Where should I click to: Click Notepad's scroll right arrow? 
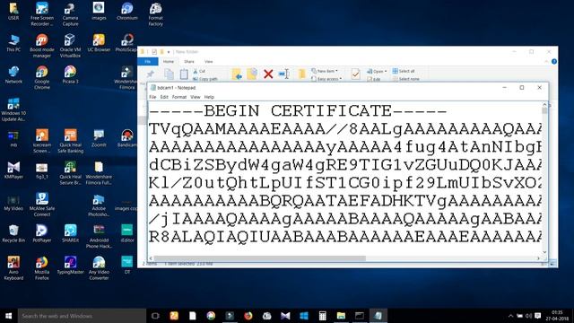538,258
